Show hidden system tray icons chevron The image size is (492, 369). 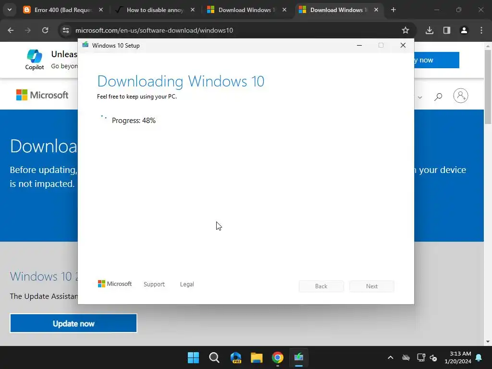pyautogui.click(x=390, y=357)
